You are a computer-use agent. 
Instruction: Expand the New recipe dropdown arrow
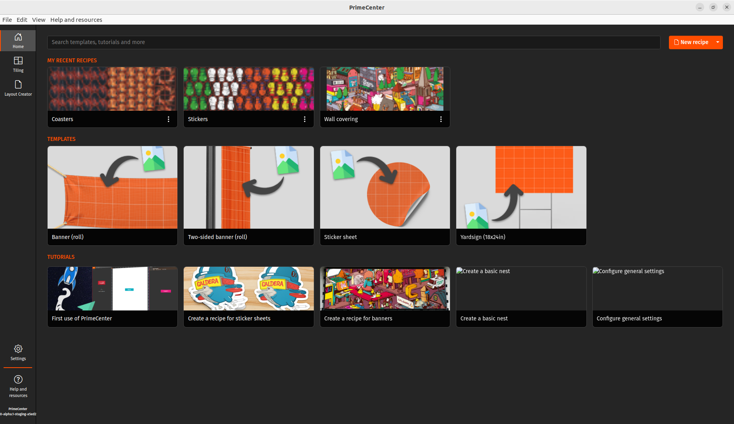pos(718,42)
